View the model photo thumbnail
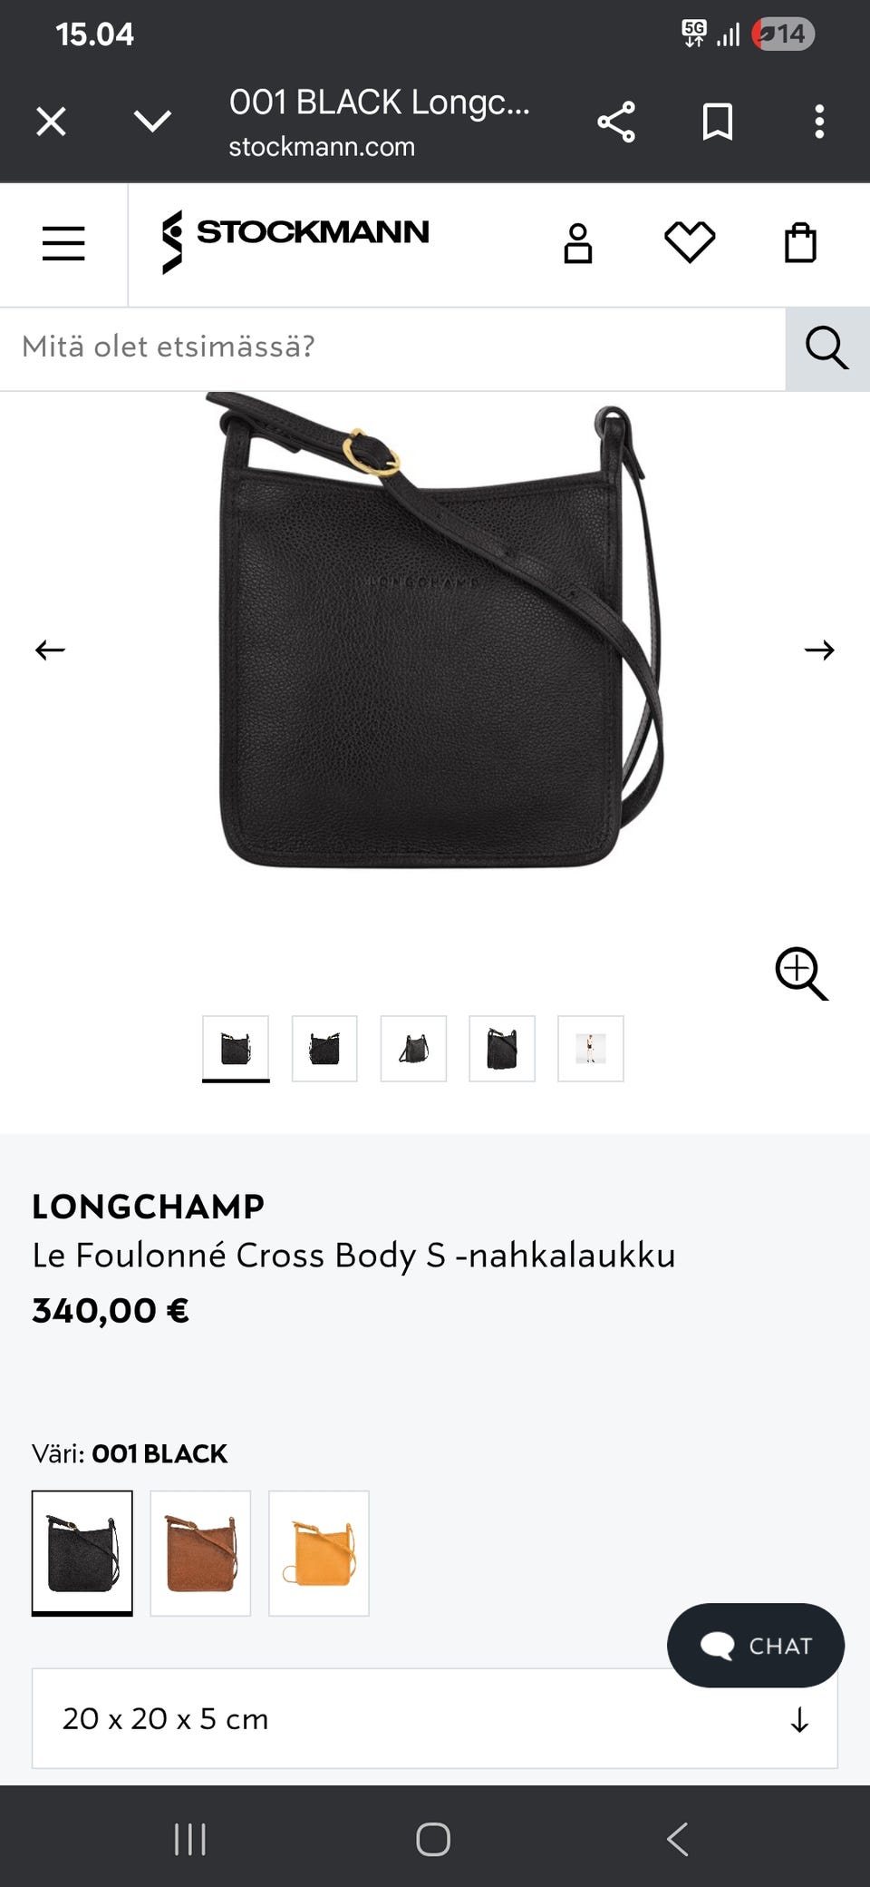870x1887 pixels. click(591, 1049)
